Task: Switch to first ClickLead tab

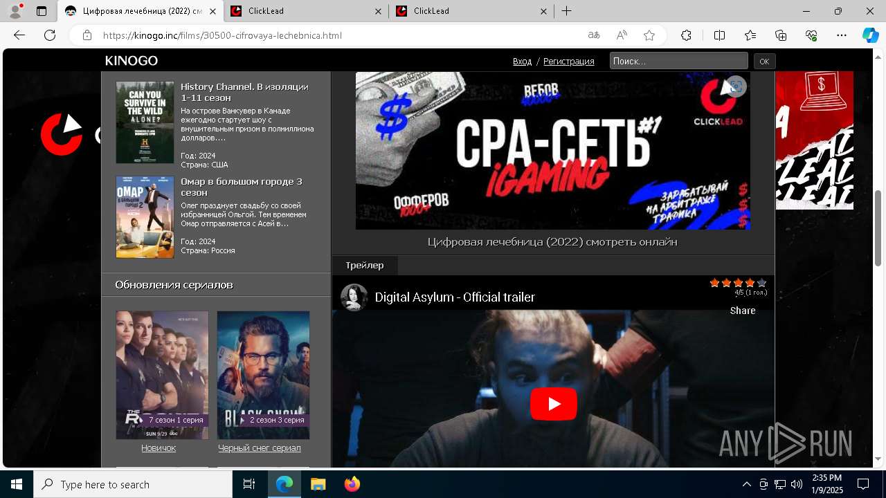Action: click(x=305, y=11)
